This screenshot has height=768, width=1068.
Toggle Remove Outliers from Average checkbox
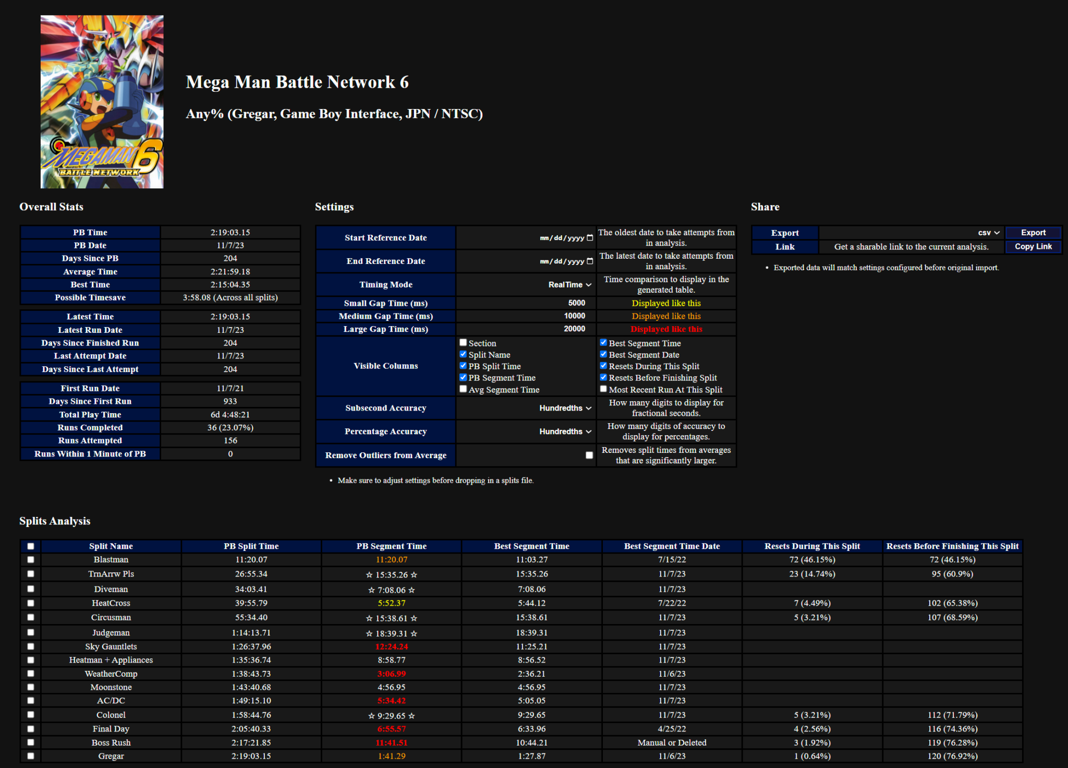point(589,455)
